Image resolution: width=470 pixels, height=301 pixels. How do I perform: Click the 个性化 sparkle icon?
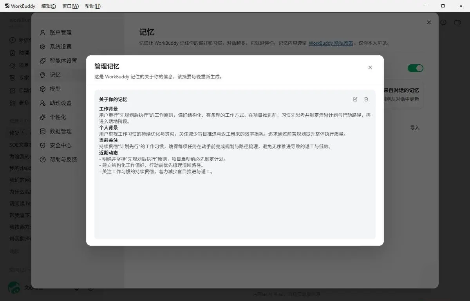[43, 117]
